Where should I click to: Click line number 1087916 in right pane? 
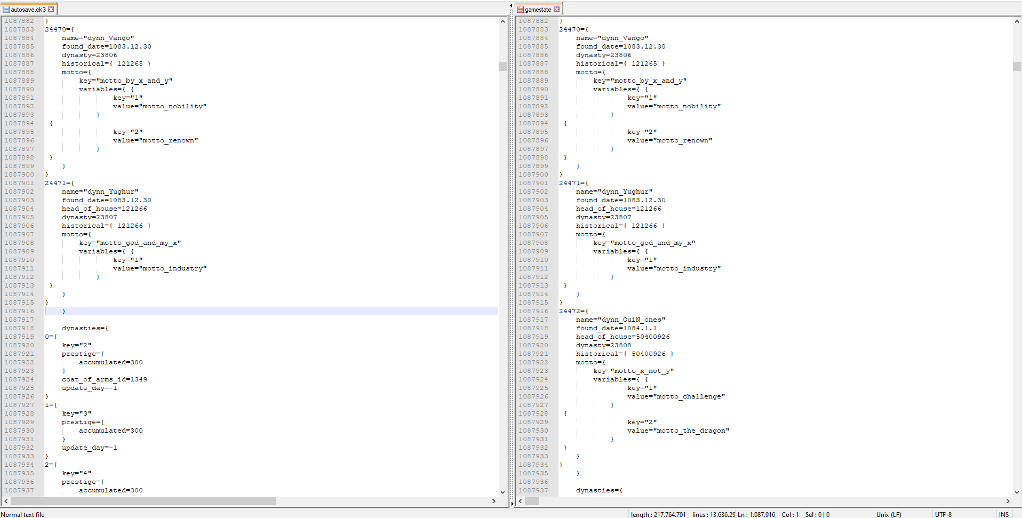533,311
